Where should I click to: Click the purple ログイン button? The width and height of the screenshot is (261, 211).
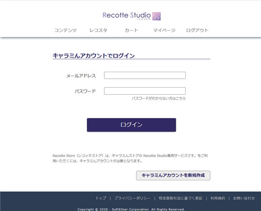click(131, 125)
